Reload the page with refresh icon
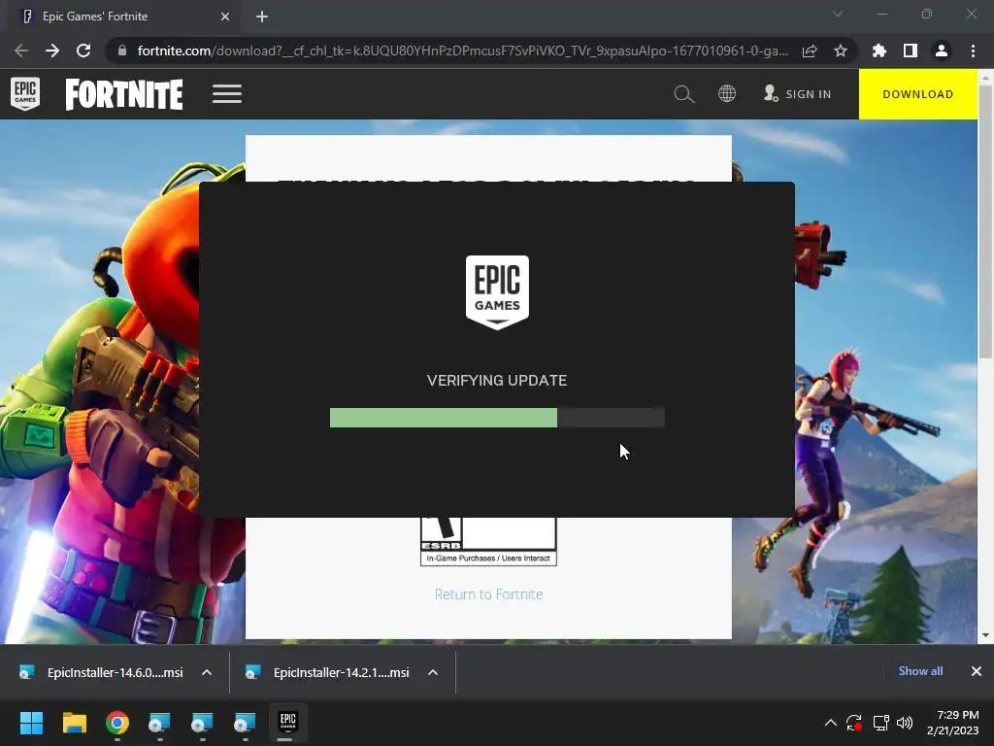This screenshot has width=994, height=746. 83,51
